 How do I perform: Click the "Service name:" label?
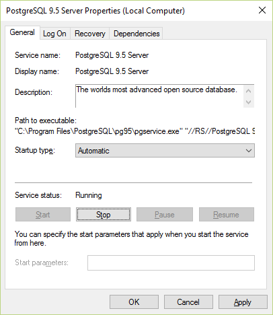pyautogui.click(x=38, y=55)
